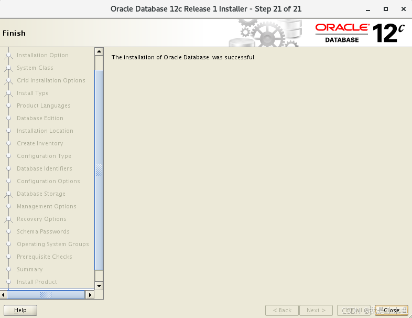Image resolution: width=412 pixels, height=318 pixels.
Task: Select the Grid Installation Options step
Action: pos(51,80)
